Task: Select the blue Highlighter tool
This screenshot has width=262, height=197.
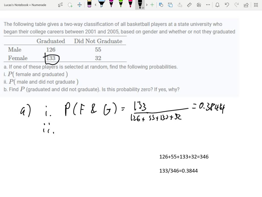Action: click(101, 5)
